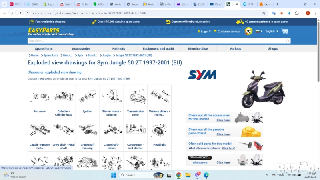This screenshot has height=180, width=320.
Task: Bookmark this page with the star icon
Action: (264, 13)
